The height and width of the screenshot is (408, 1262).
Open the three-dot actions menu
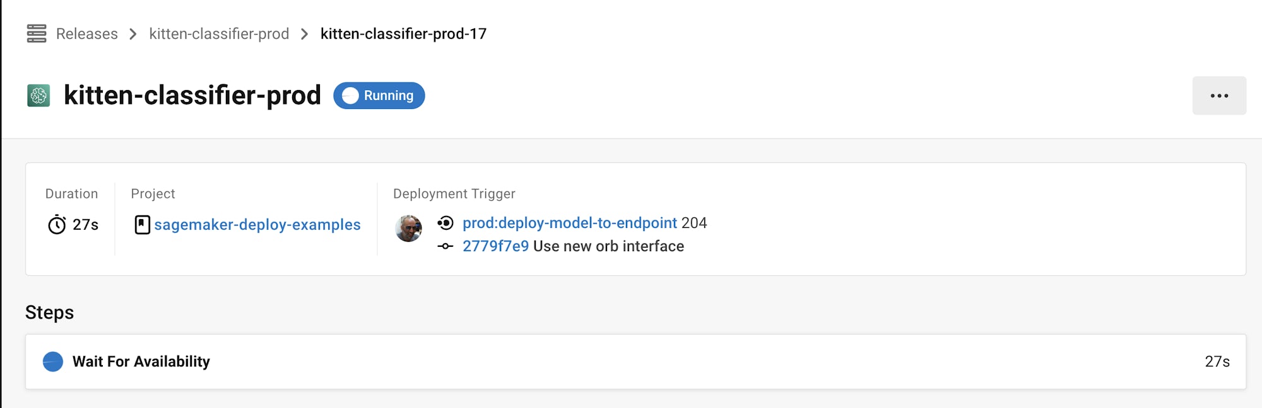click(1219, 96)
